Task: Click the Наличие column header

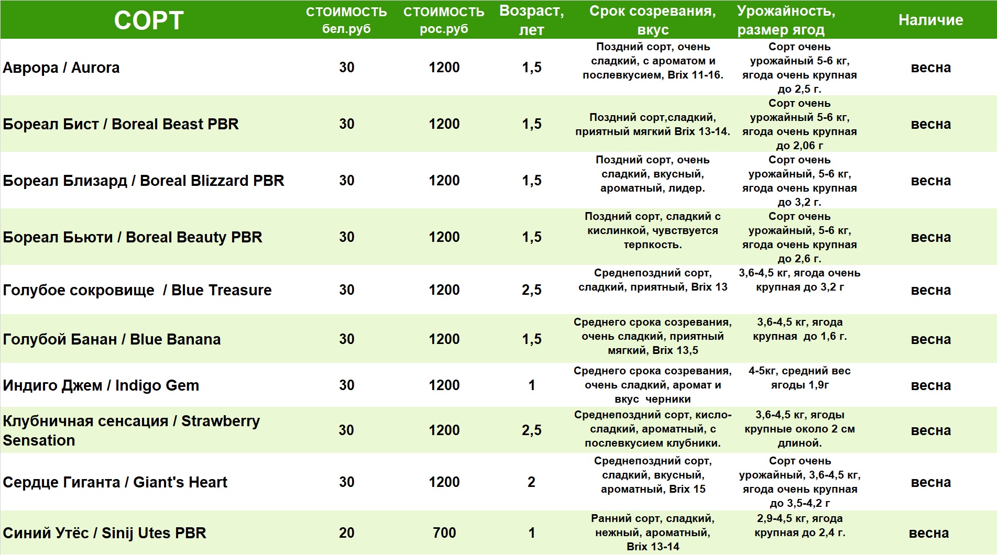Action: pos(930,20)
